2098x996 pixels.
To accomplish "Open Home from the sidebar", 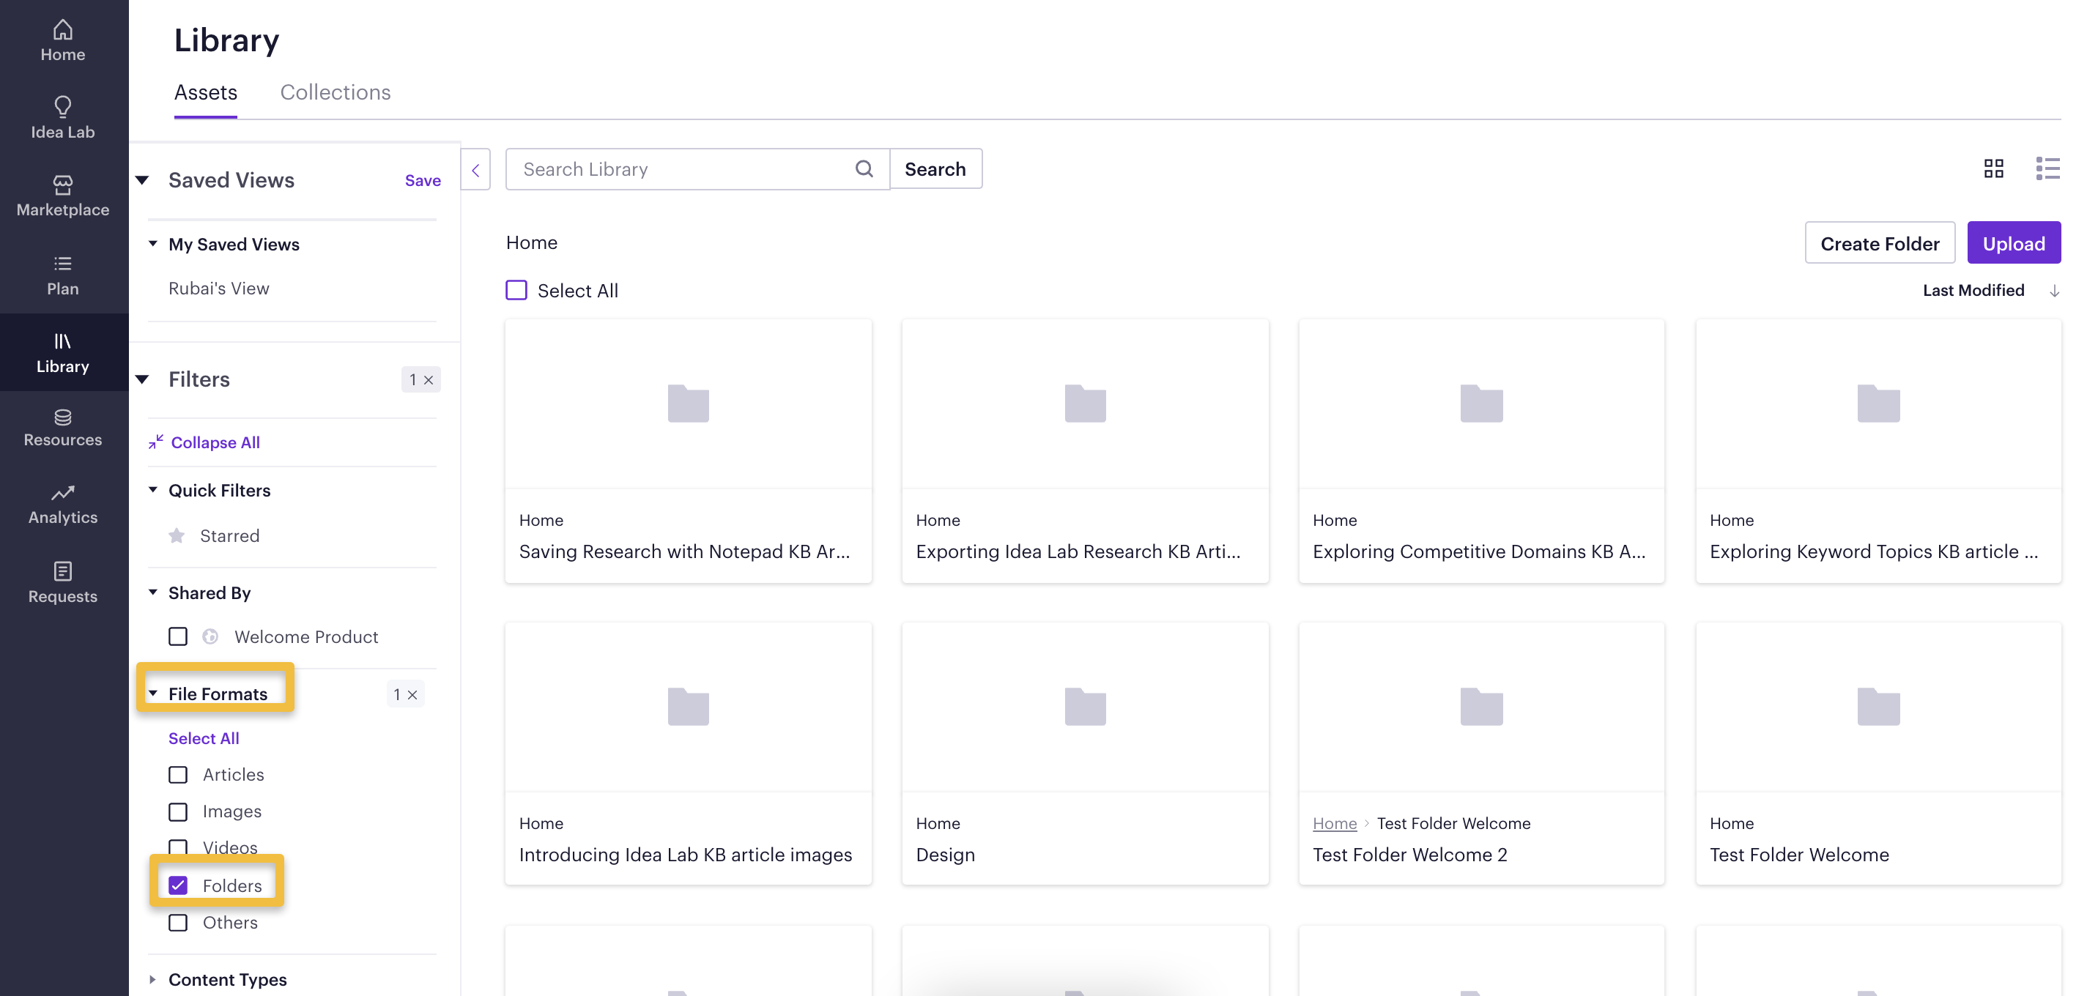I will pyautogui.click(x=63, y=41).
